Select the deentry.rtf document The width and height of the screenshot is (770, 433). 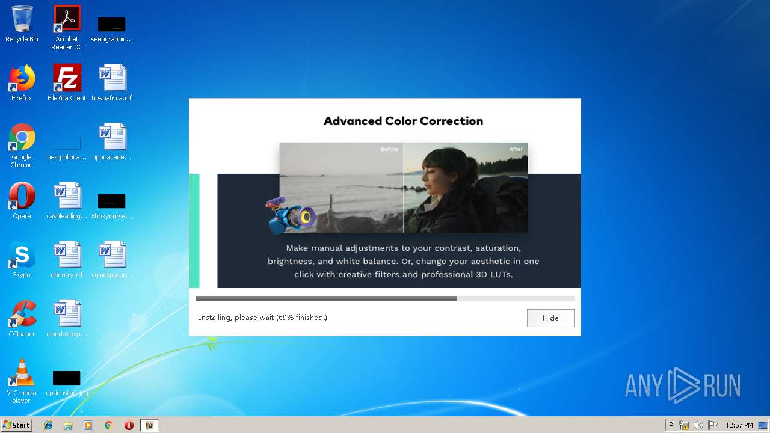click(x=67, y=260)
